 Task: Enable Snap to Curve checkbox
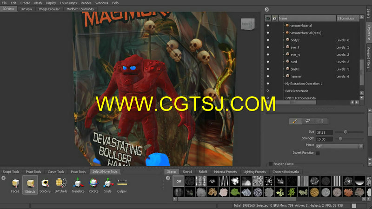[271, 164]
